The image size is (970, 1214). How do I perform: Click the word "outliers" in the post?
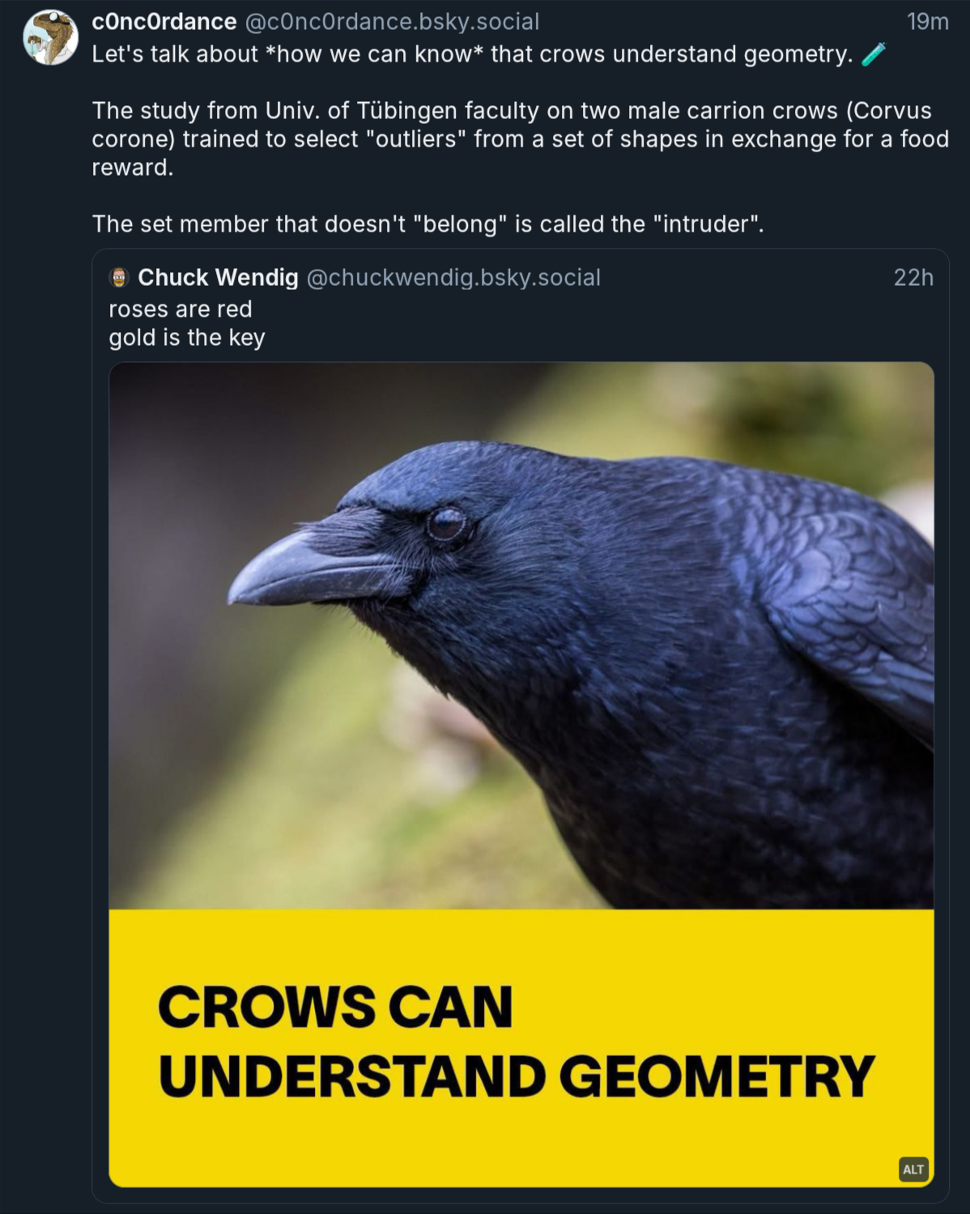(x=415, y=139)
